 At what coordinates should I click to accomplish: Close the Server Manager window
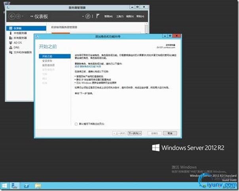(144, 7)
